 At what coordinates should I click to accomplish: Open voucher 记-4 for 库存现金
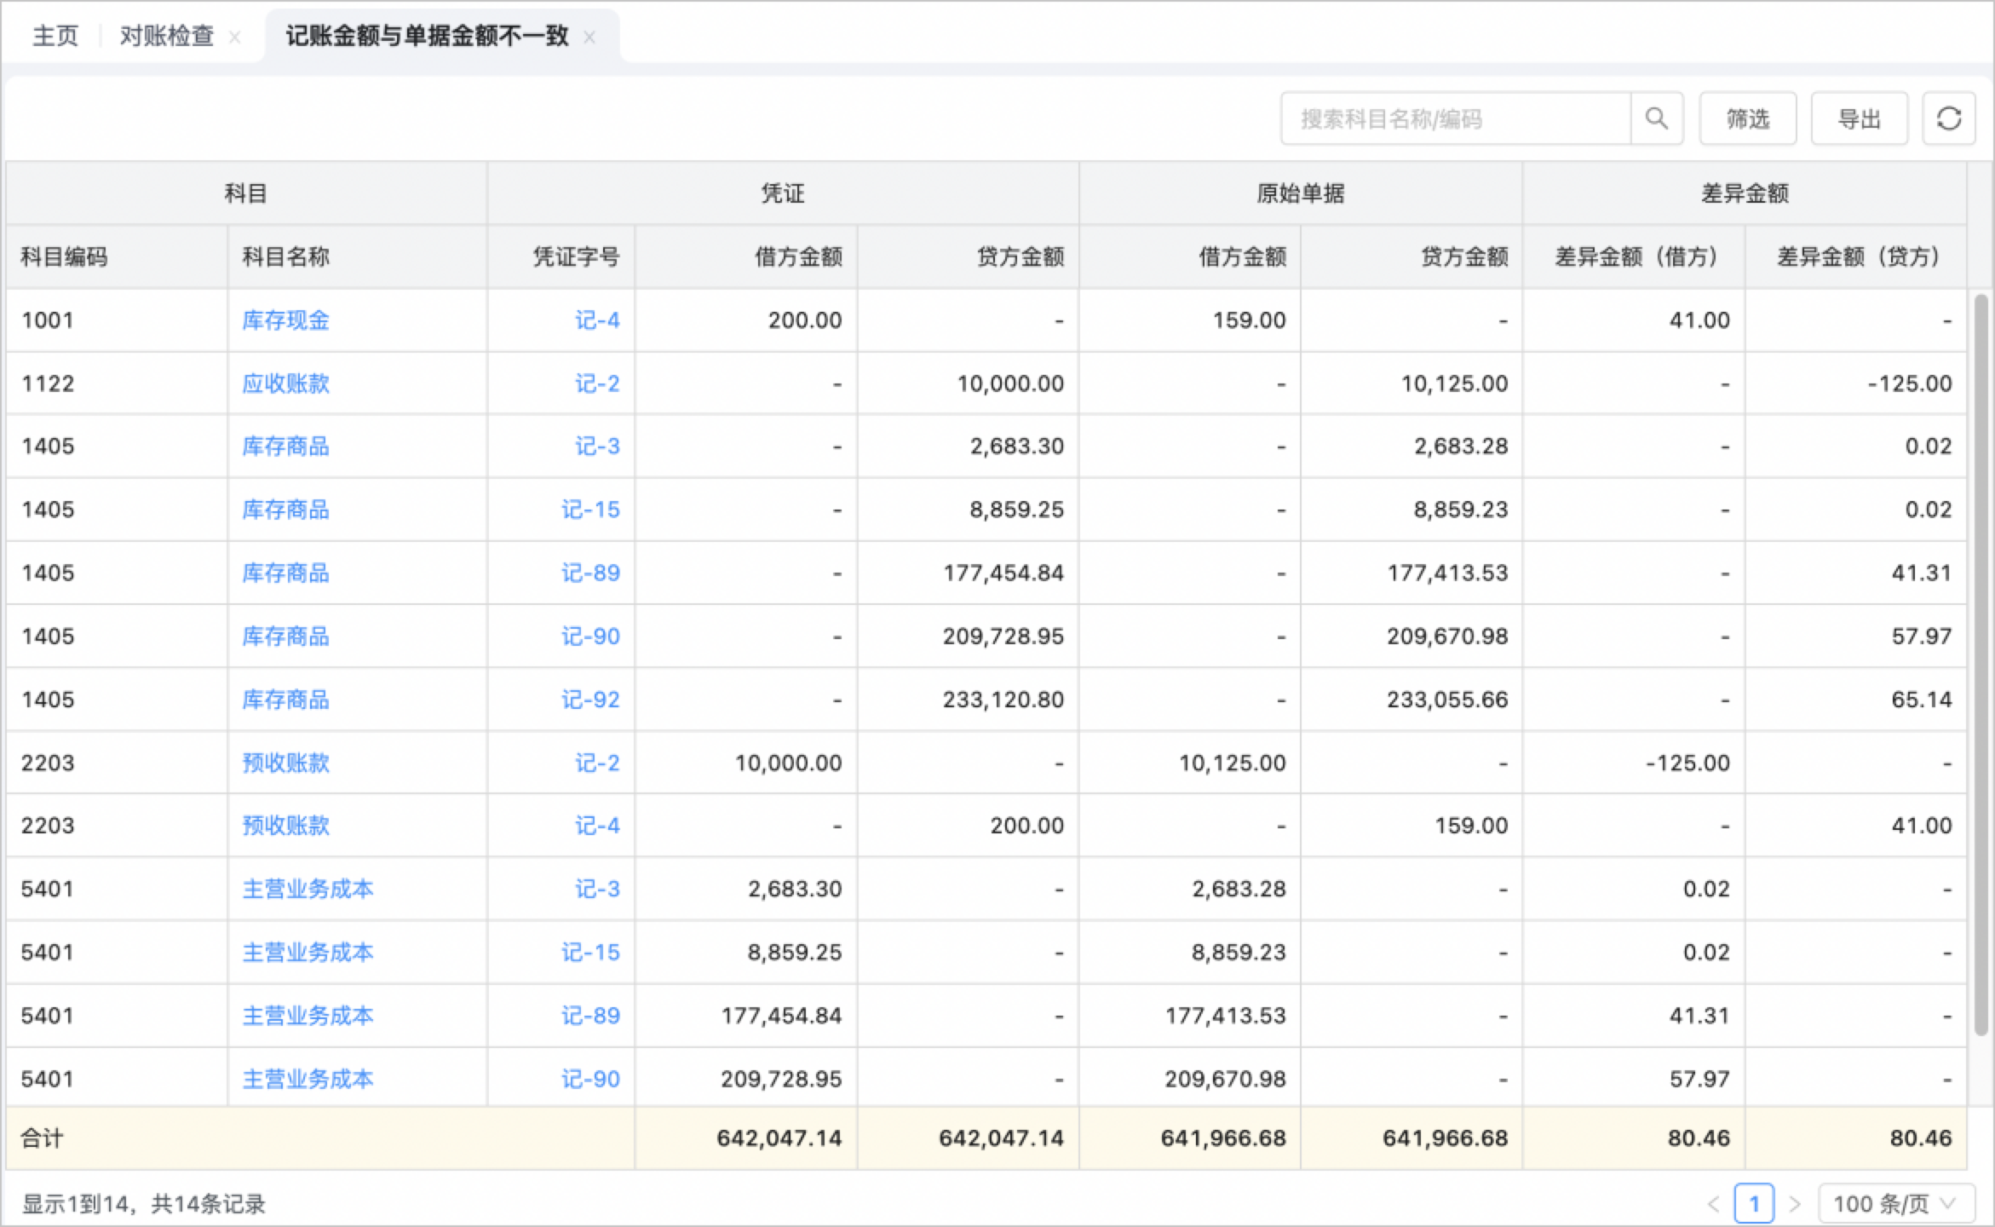[x=597, y=320]
